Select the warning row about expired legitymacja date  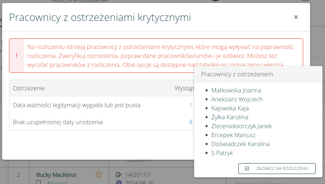[x=77, y=105]
